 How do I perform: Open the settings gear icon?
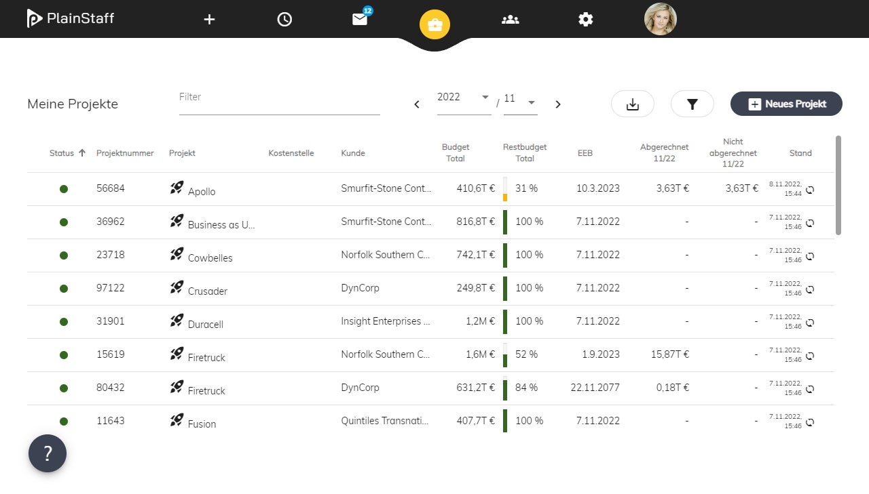click(585, 19)
